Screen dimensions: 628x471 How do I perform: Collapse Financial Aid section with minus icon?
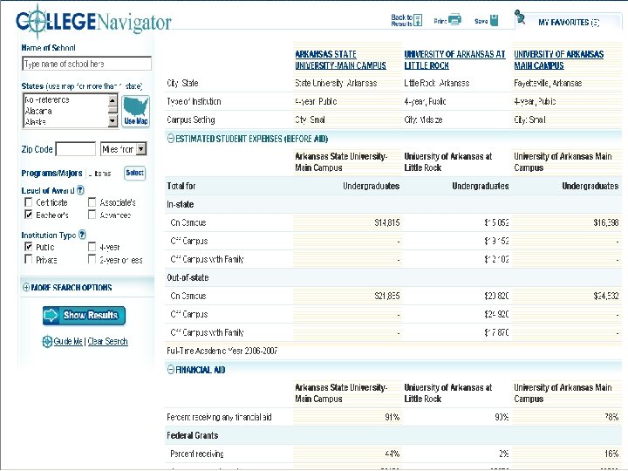click(x=171, y=369)
